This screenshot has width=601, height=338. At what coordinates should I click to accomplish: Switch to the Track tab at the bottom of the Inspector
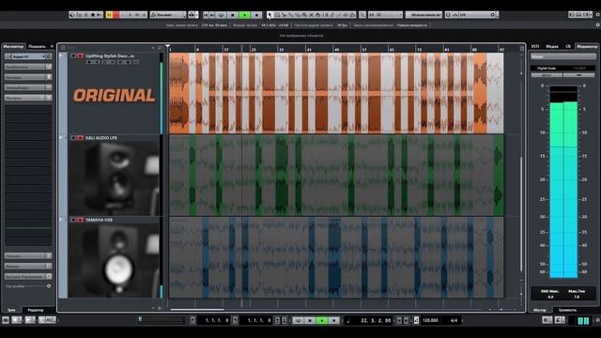tap(11, 310)
